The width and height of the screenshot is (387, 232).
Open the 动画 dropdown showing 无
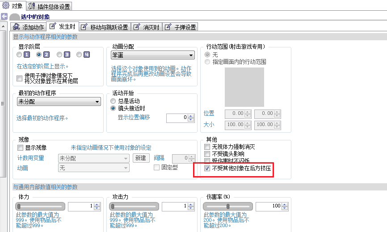(x=94, y=168)
